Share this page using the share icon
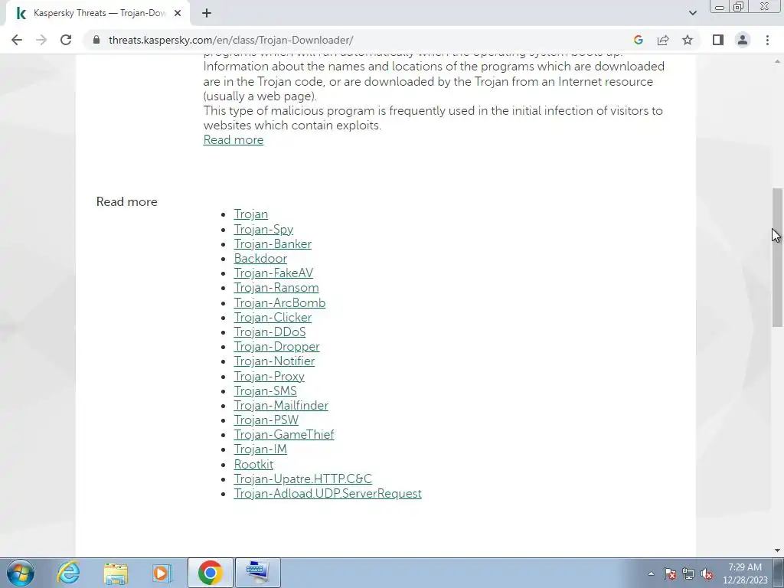Image resolution: width=784 pixels, height=588 pixels. pos(663,40)
